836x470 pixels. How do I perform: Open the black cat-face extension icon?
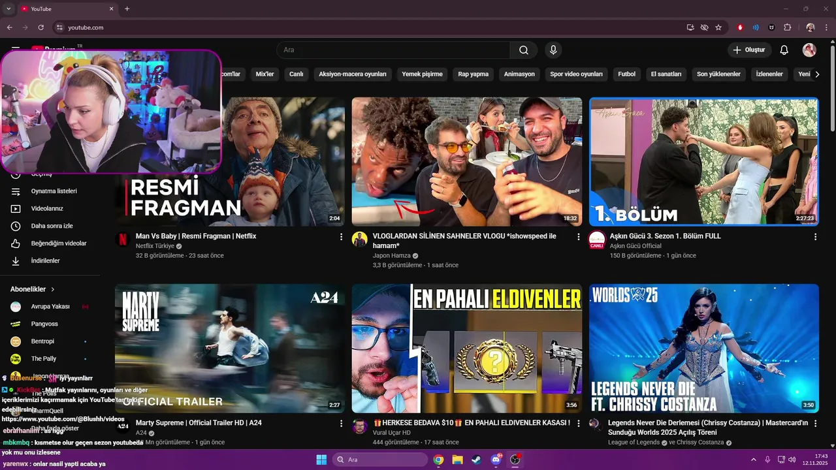point(771,27)
